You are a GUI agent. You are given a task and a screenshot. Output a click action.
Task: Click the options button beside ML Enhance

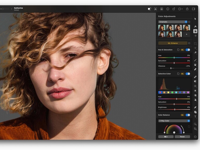pyautogui.click(x=189, y=43)
